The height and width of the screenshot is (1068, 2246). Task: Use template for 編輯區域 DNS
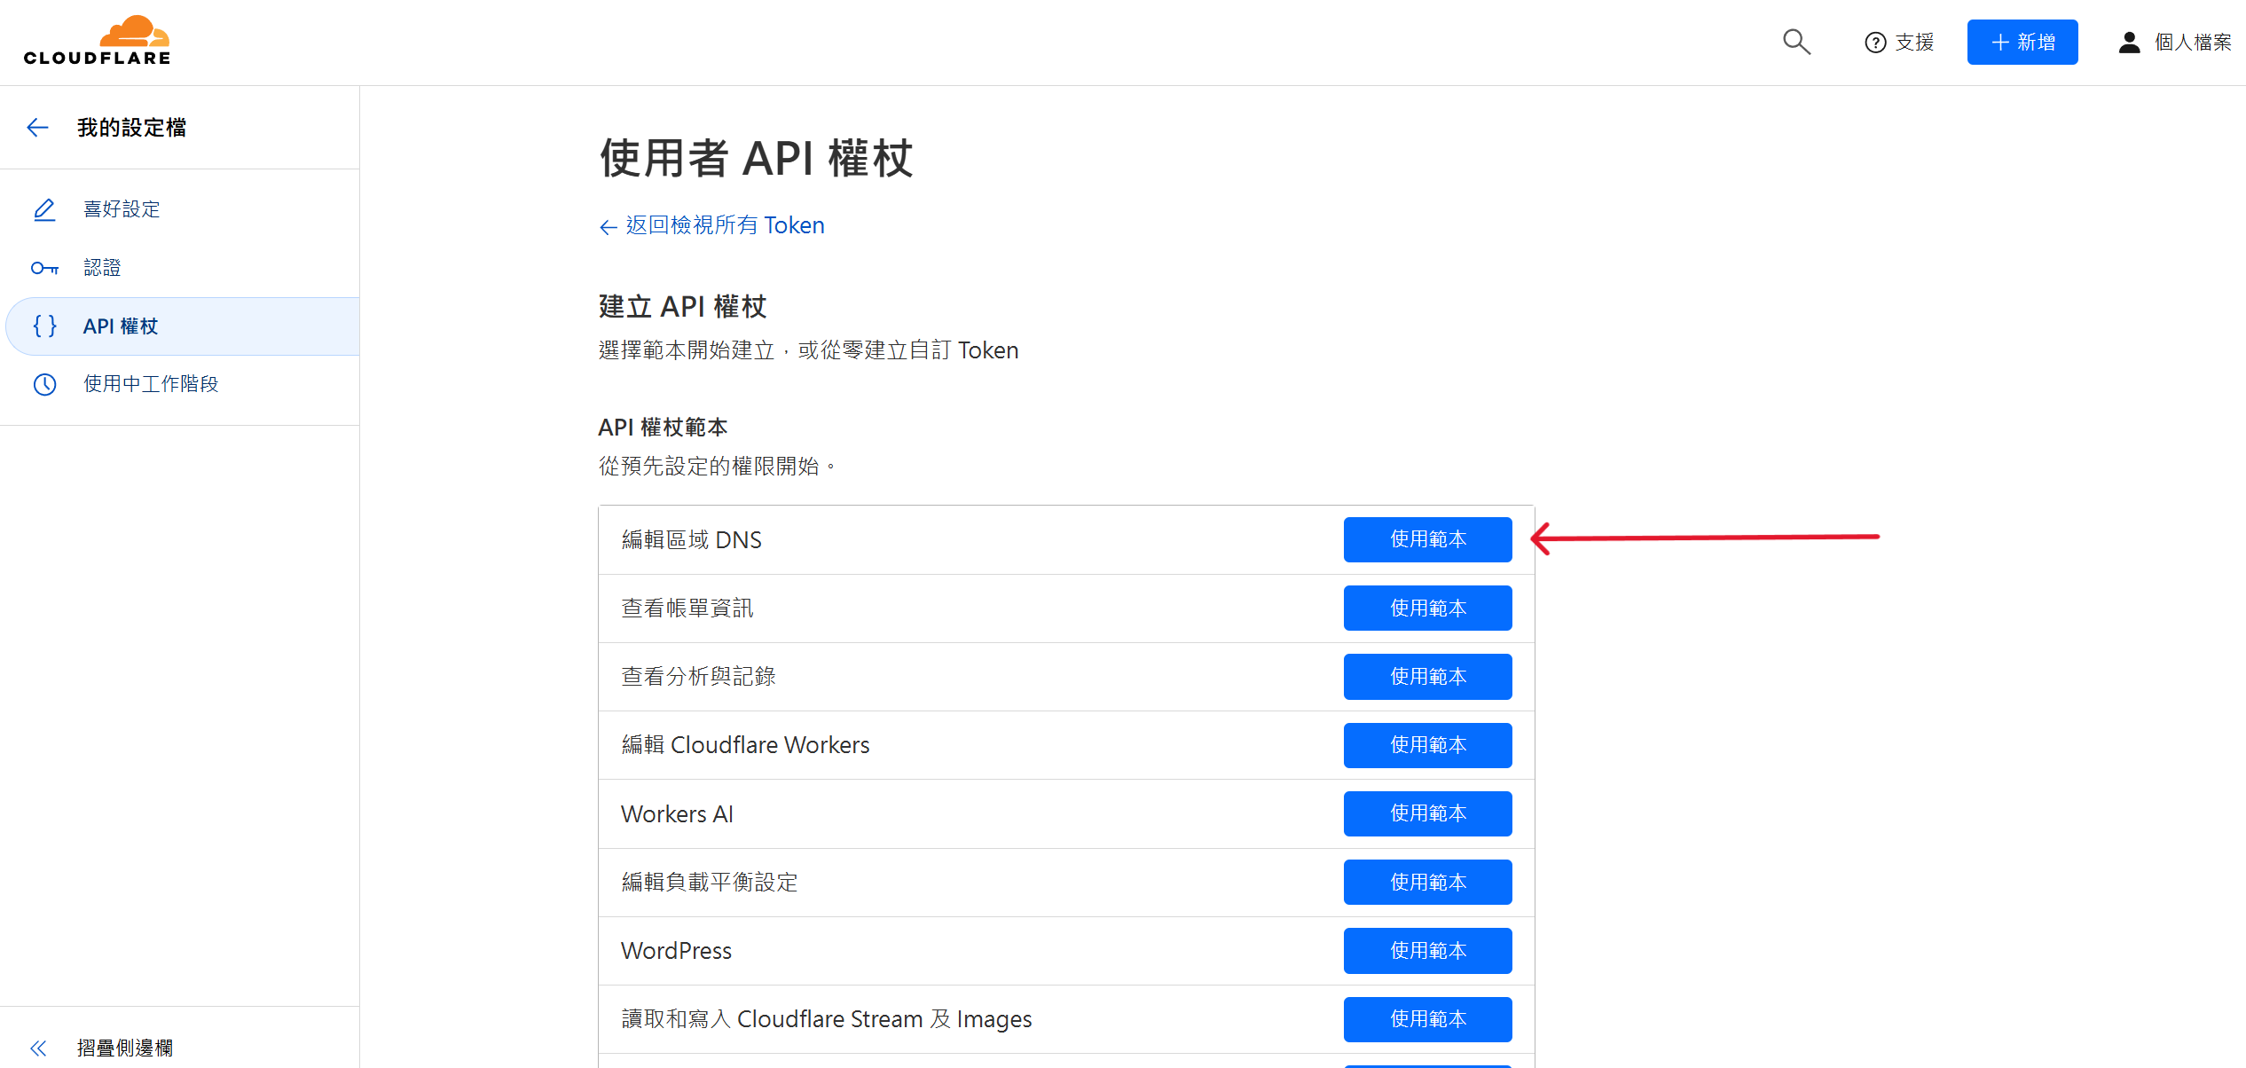(x=1427, y=539)
